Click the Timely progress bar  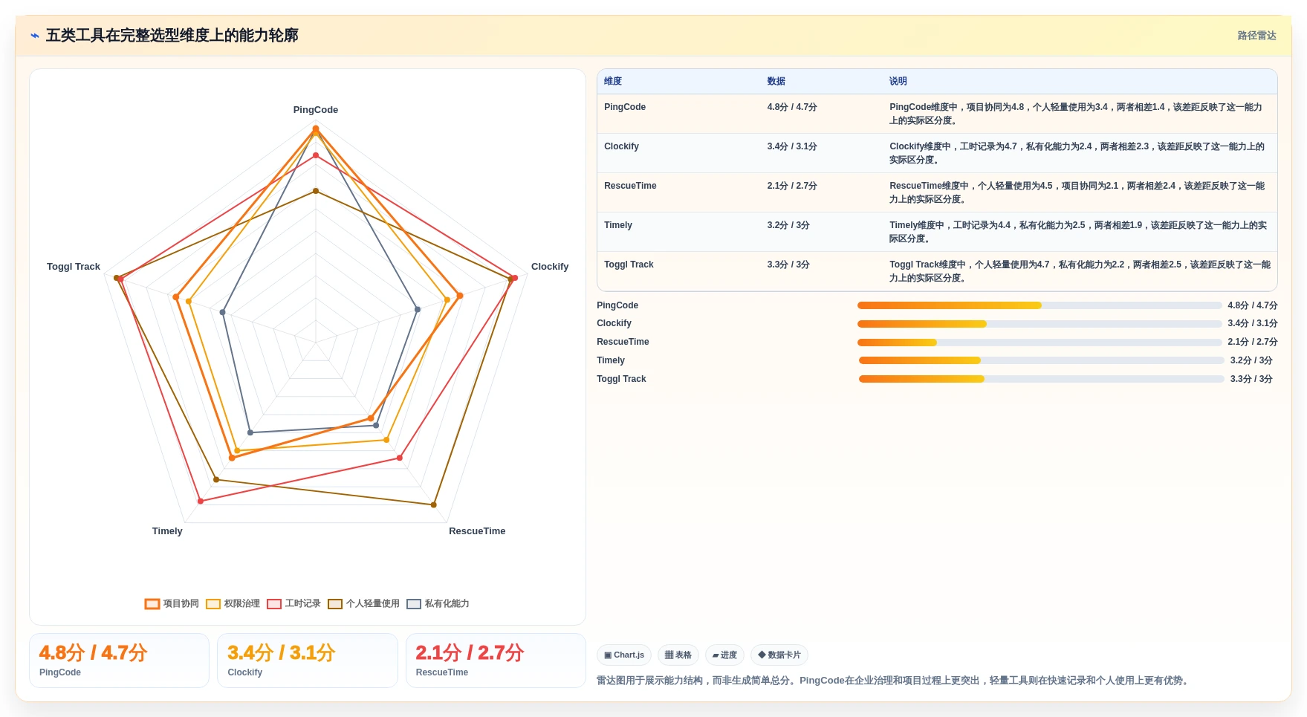(x=1042, y=360)
